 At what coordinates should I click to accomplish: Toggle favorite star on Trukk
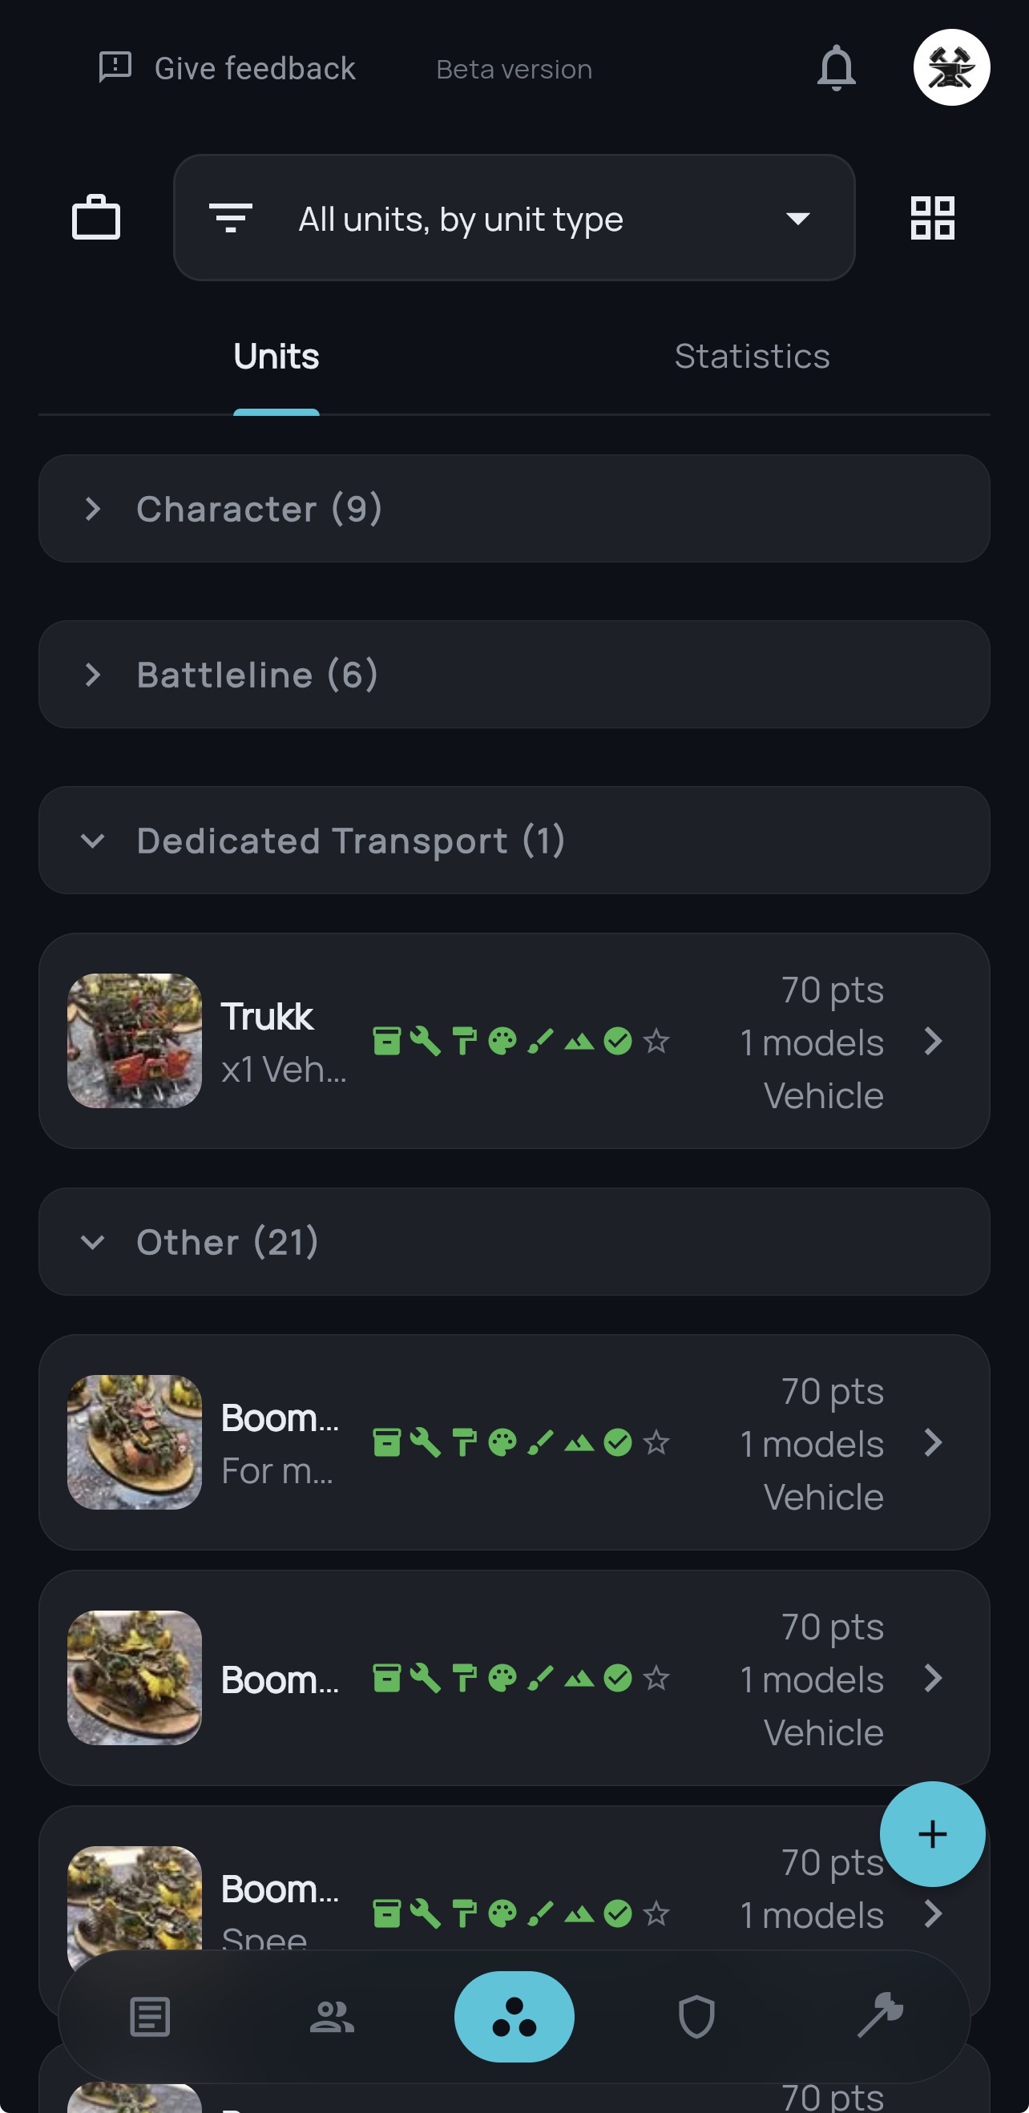pos(656,1042)
